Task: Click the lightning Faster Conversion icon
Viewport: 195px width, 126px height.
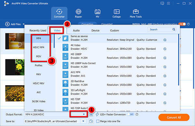Action: (x=97, y=114)
